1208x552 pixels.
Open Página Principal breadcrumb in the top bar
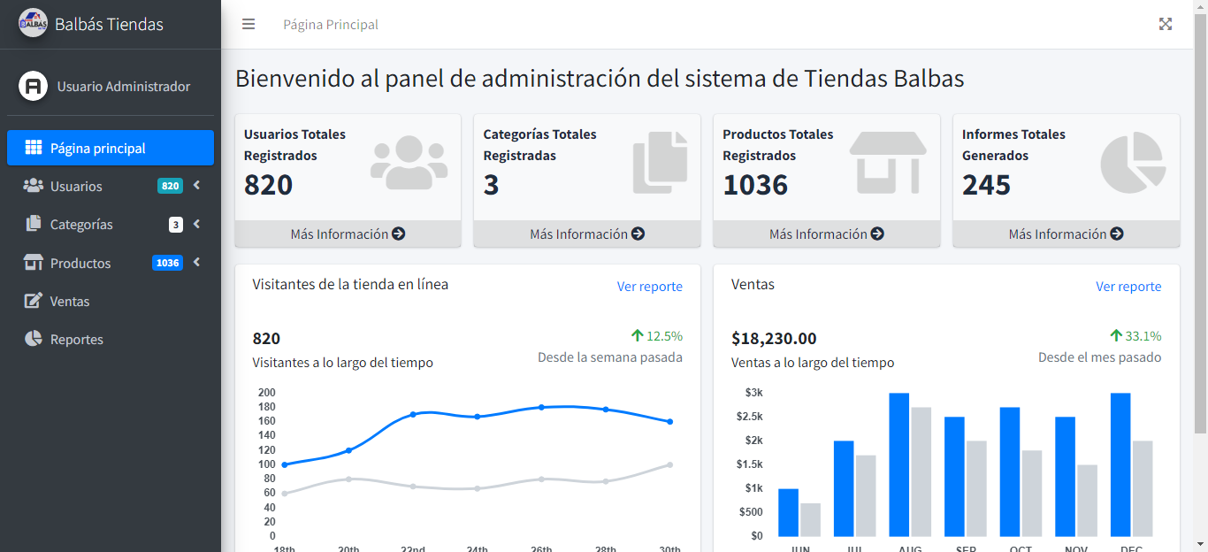[x=330, y=25]
